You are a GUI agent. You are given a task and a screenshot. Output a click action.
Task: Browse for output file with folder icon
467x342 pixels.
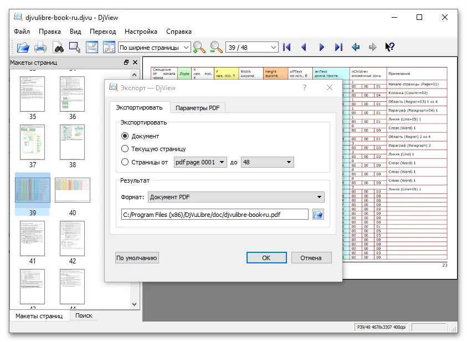tap(318, 214)
